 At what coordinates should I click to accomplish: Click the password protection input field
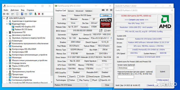(126, 77)
